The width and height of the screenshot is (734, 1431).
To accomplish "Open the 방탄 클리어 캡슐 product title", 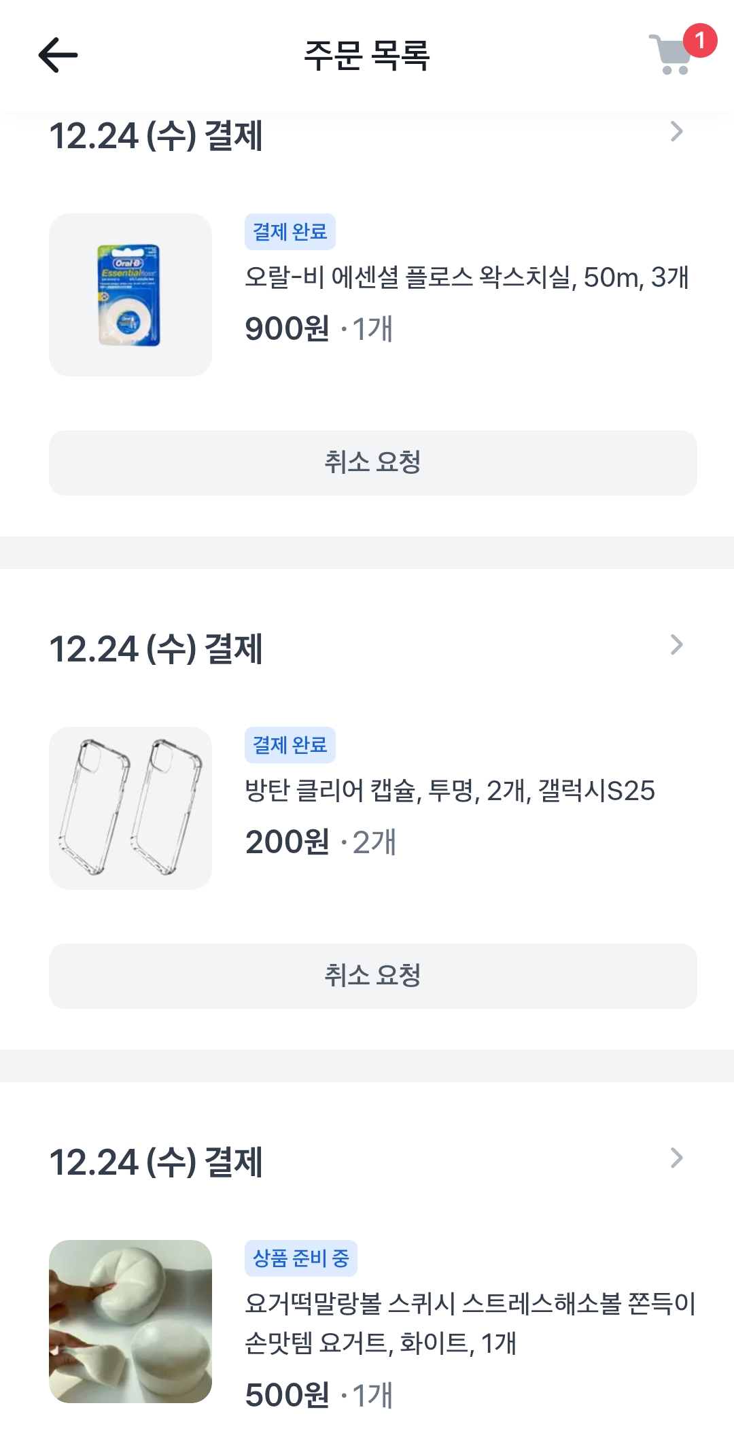I will click(450, 791).
